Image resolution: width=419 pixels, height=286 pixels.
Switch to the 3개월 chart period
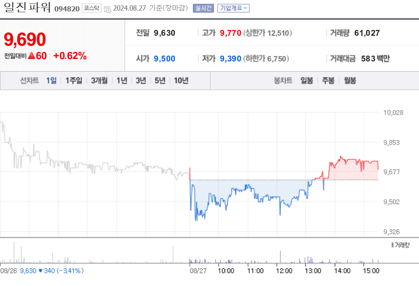(99, 80)
